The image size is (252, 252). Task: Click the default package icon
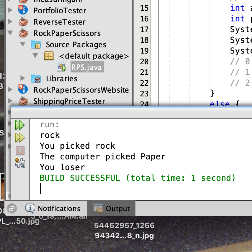click(x=49, y=56)
